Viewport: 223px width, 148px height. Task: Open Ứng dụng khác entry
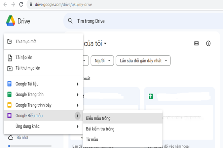coord(43,126)
